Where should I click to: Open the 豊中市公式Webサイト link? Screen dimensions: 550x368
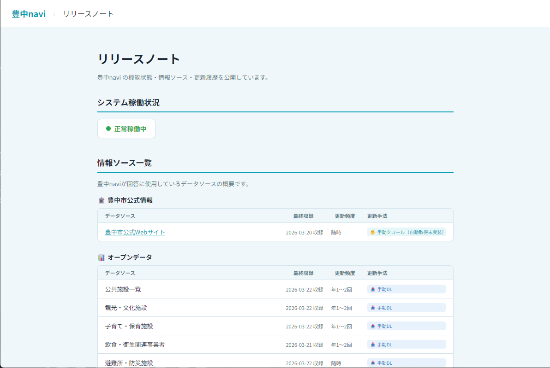(135, 232)
